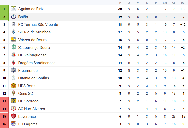Sort table by the P points column

(120, 3)
